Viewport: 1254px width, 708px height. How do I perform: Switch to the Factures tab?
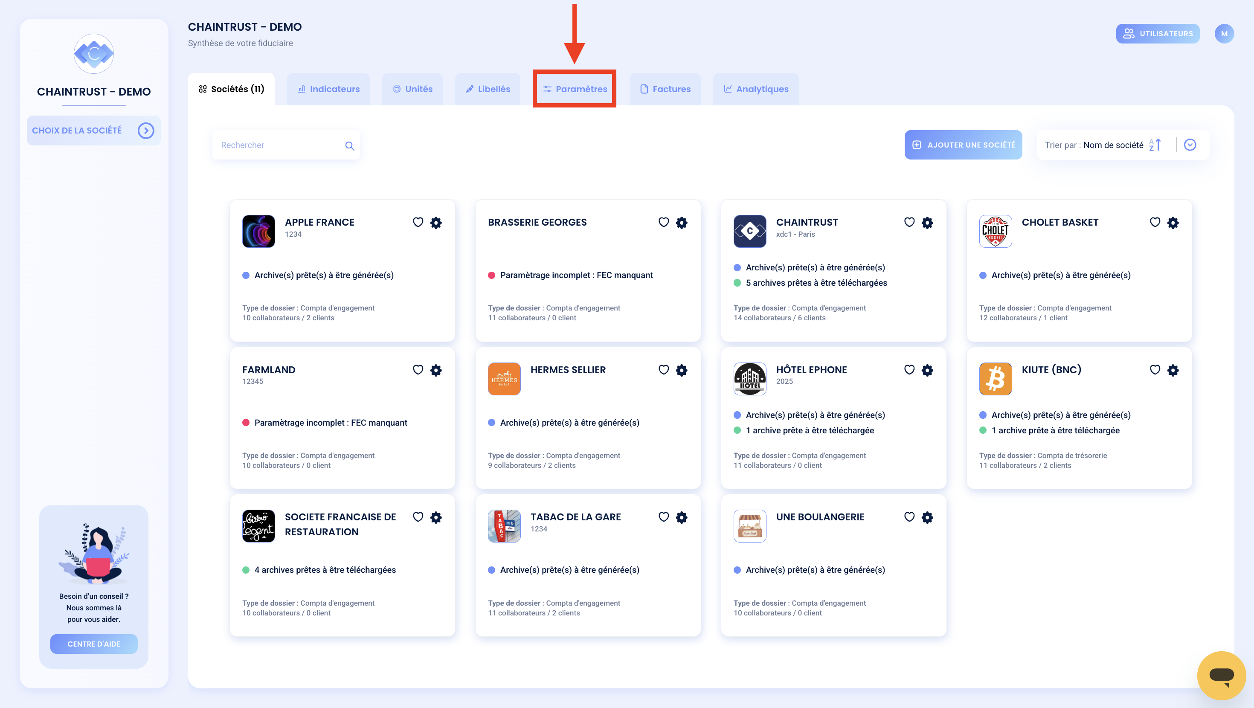(x=665, y=89)
